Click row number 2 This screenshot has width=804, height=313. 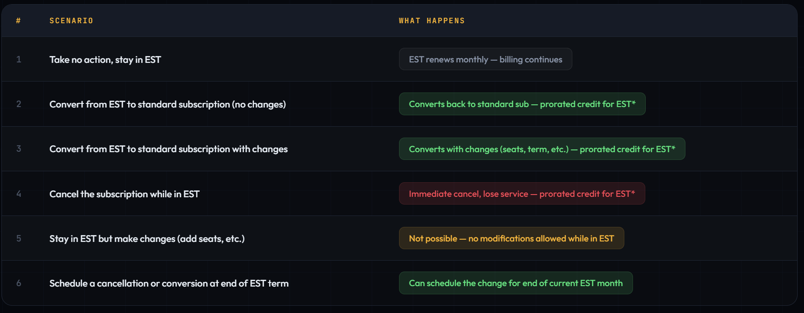pyautogui.click(x=19, y=104)
